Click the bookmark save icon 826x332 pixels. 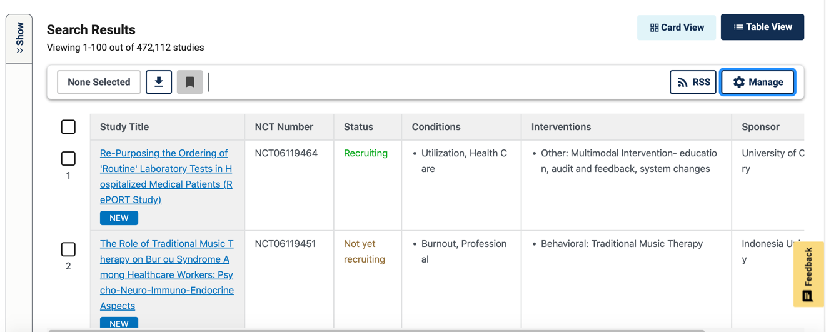point(190,82)
